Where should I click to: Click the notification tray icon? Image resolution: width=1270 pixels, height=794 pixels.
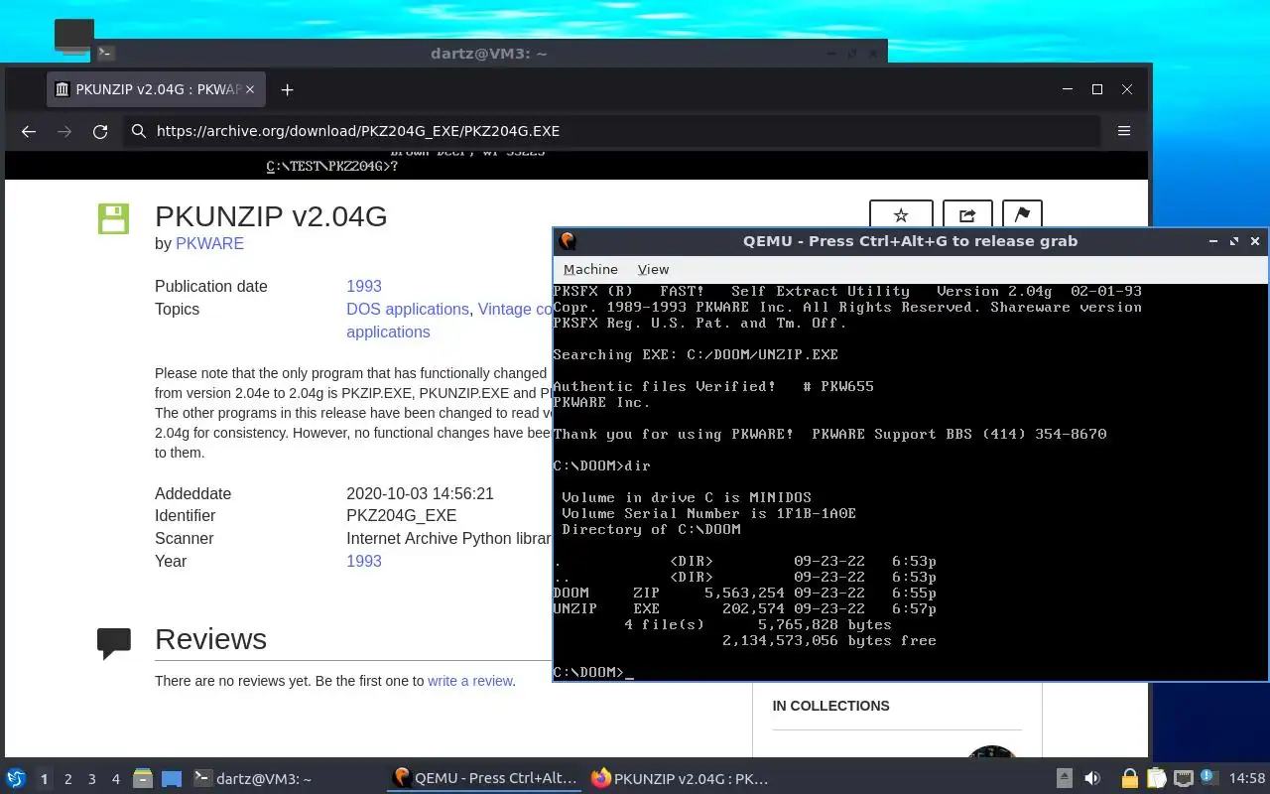(1209, 778)
